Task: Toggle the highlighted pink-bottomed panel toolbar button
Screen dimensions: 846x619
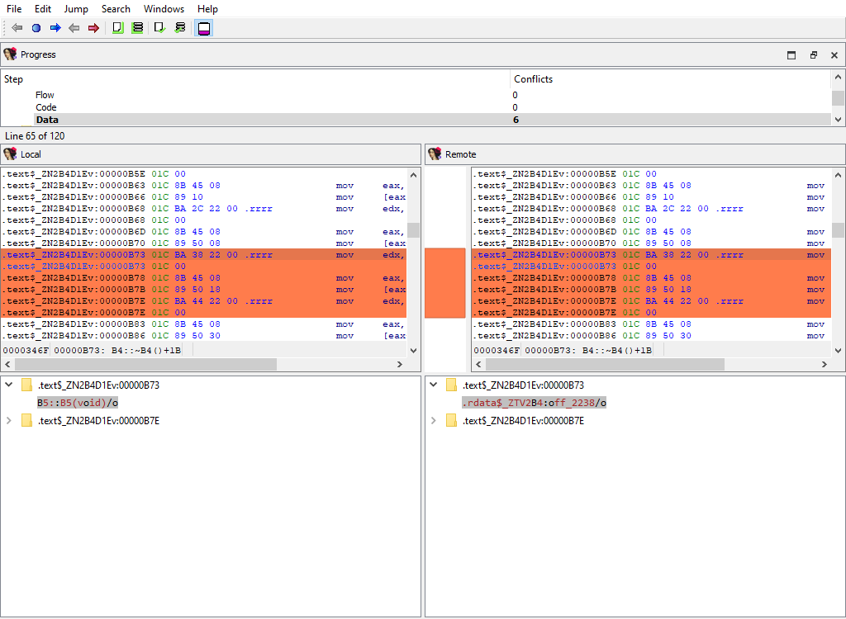Action: 203,28
